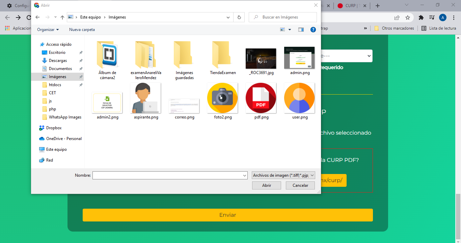
Task: Click the Nueva carpeta button
Action: pos(82,30)
